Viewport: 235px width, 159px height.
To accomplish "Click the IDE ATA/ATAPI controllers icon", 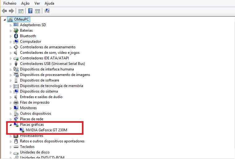I will point(16,58).
